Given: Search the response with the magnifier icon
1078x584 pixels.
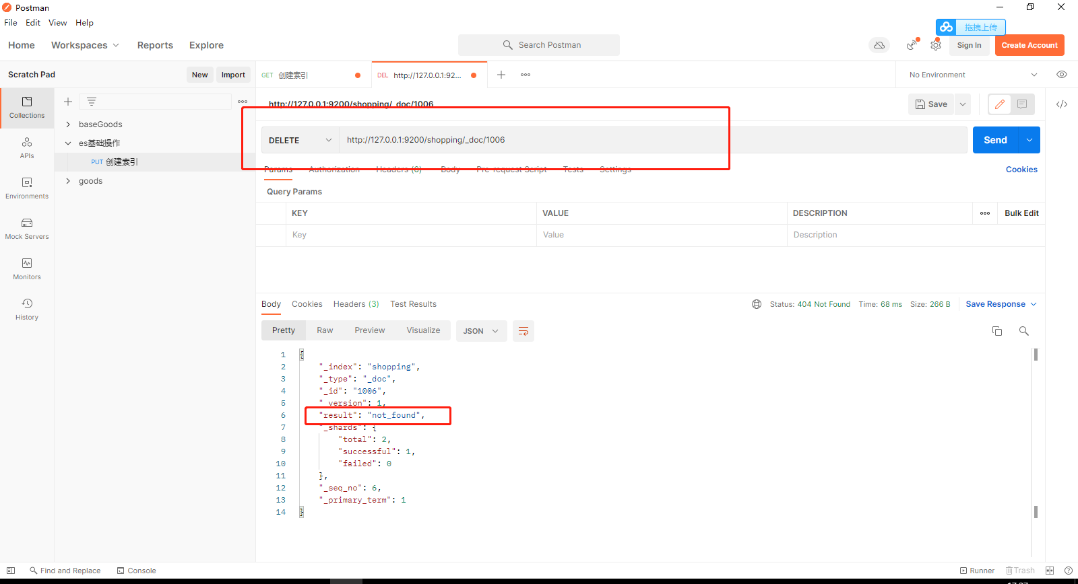Looking at the screenshot, I should point(1024,331).
